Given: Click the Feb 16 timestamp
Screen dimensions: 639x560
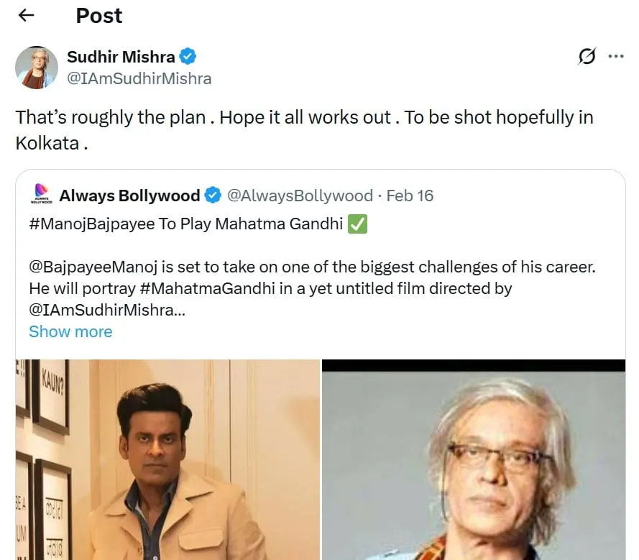Looking at the screenshot, I should point(410,196).
